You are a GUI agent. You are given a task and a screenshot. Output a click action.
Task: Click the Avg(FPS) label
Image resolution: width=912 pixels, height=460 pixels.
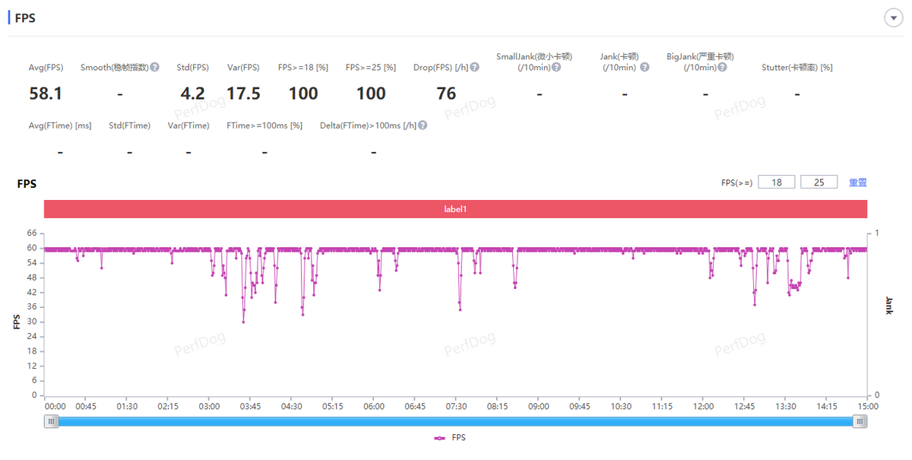[x=46, y=67]
